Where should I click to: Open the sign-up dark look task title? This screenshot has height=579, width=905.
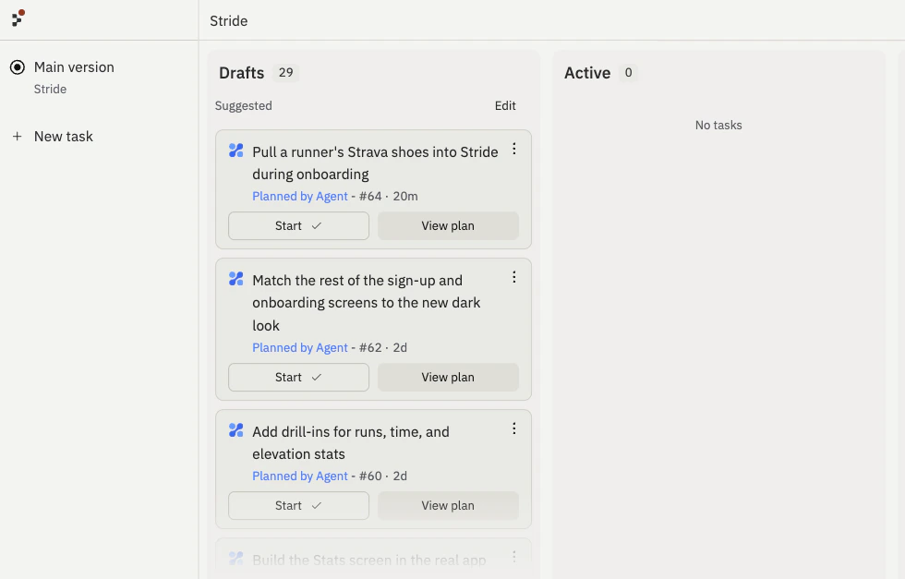point(367,303)
